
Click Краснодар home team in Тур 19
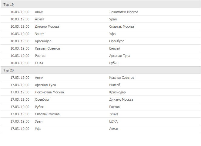(43, 41)
